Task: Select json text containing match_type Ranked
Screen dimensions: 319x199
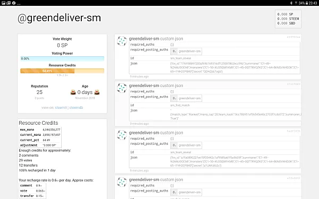Action: pos(236,115)
